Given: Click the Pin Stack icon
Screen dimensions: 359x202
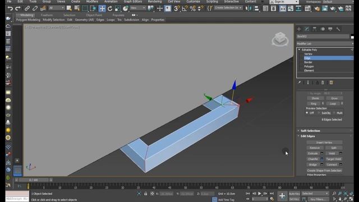Looking at the screenshot, I should click(299, 82).
